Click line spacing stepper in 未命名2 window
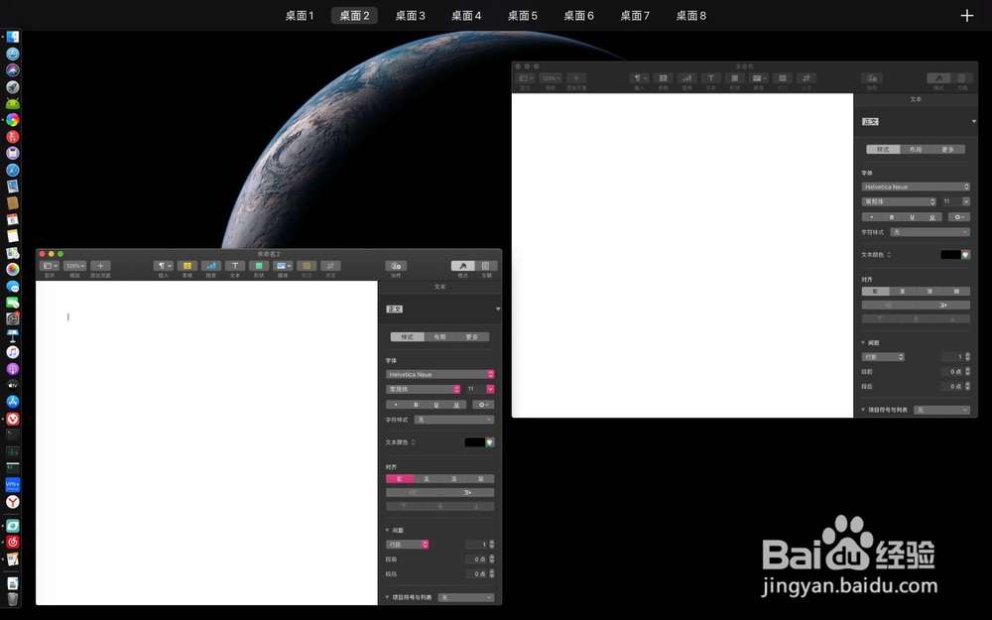This screenshot has width=992, height=620. [492, 544]
